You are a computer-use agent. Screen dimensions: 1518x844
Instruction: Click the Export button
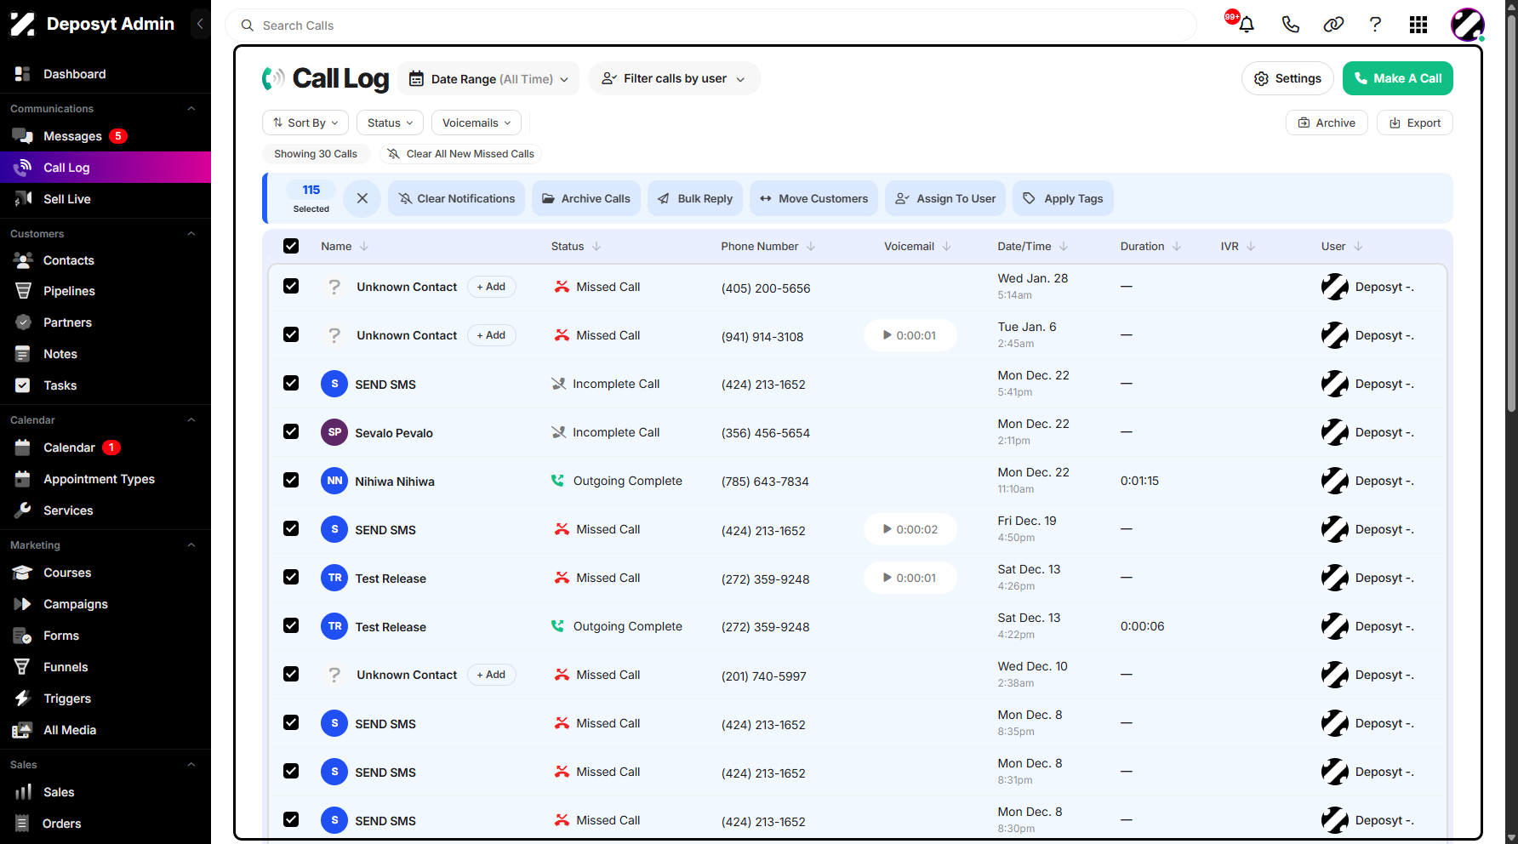coord(1415,123)
